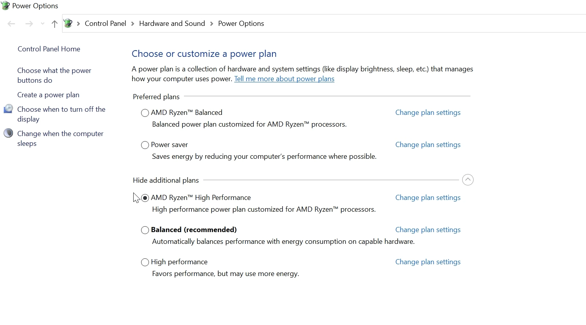Click the moon icon beside computer sleeps

(8, 133)
